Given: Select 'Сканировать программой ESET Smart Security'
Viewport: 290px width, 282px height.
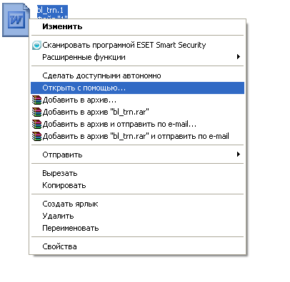Looking at the screenshot, I should coord(138,45).
